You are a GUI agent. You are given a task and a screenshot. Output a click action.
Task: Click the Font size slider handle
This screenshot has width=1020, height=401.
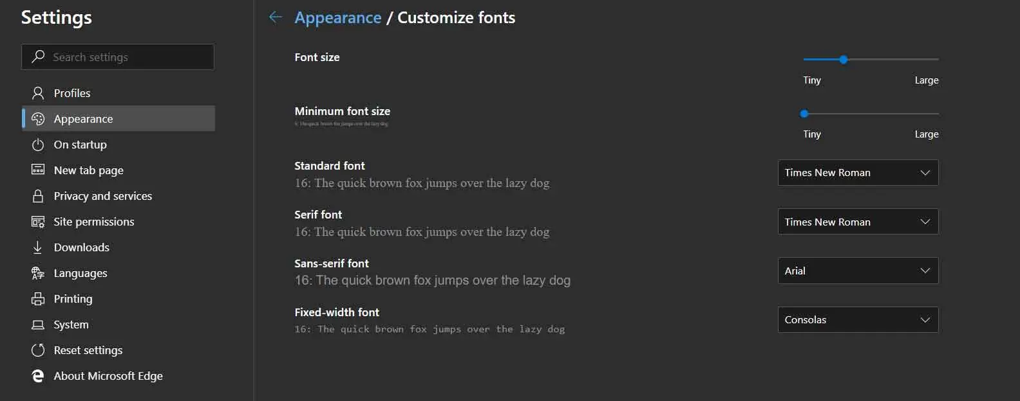(x=844, y=60)
